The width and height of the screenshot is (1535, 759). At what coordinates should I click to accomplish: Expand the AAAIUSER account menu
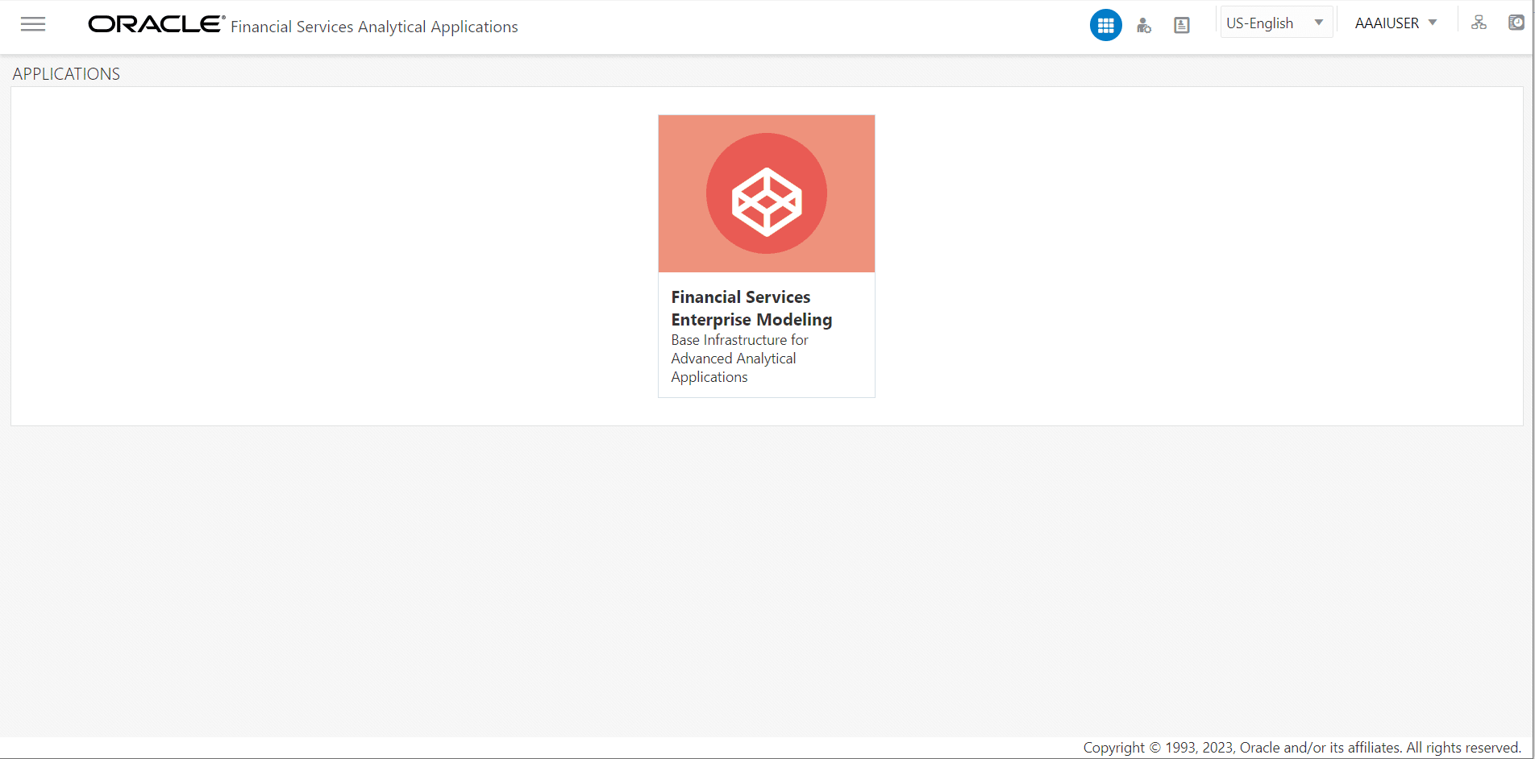point(1396,23)
